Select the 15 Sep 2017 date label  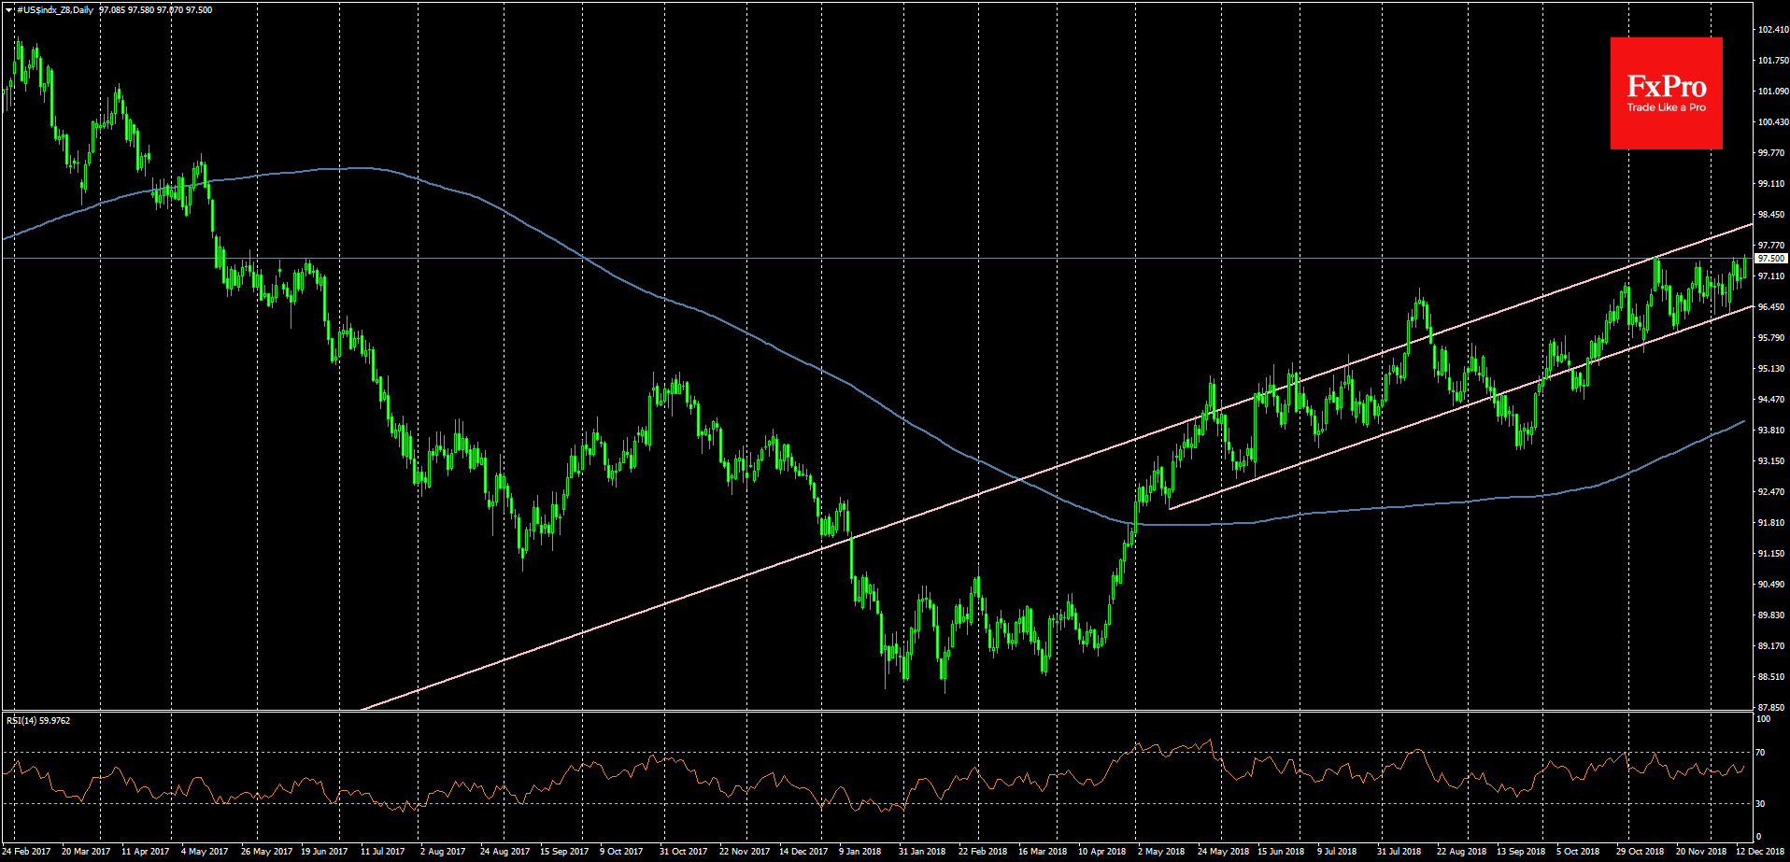coord(564,851)
